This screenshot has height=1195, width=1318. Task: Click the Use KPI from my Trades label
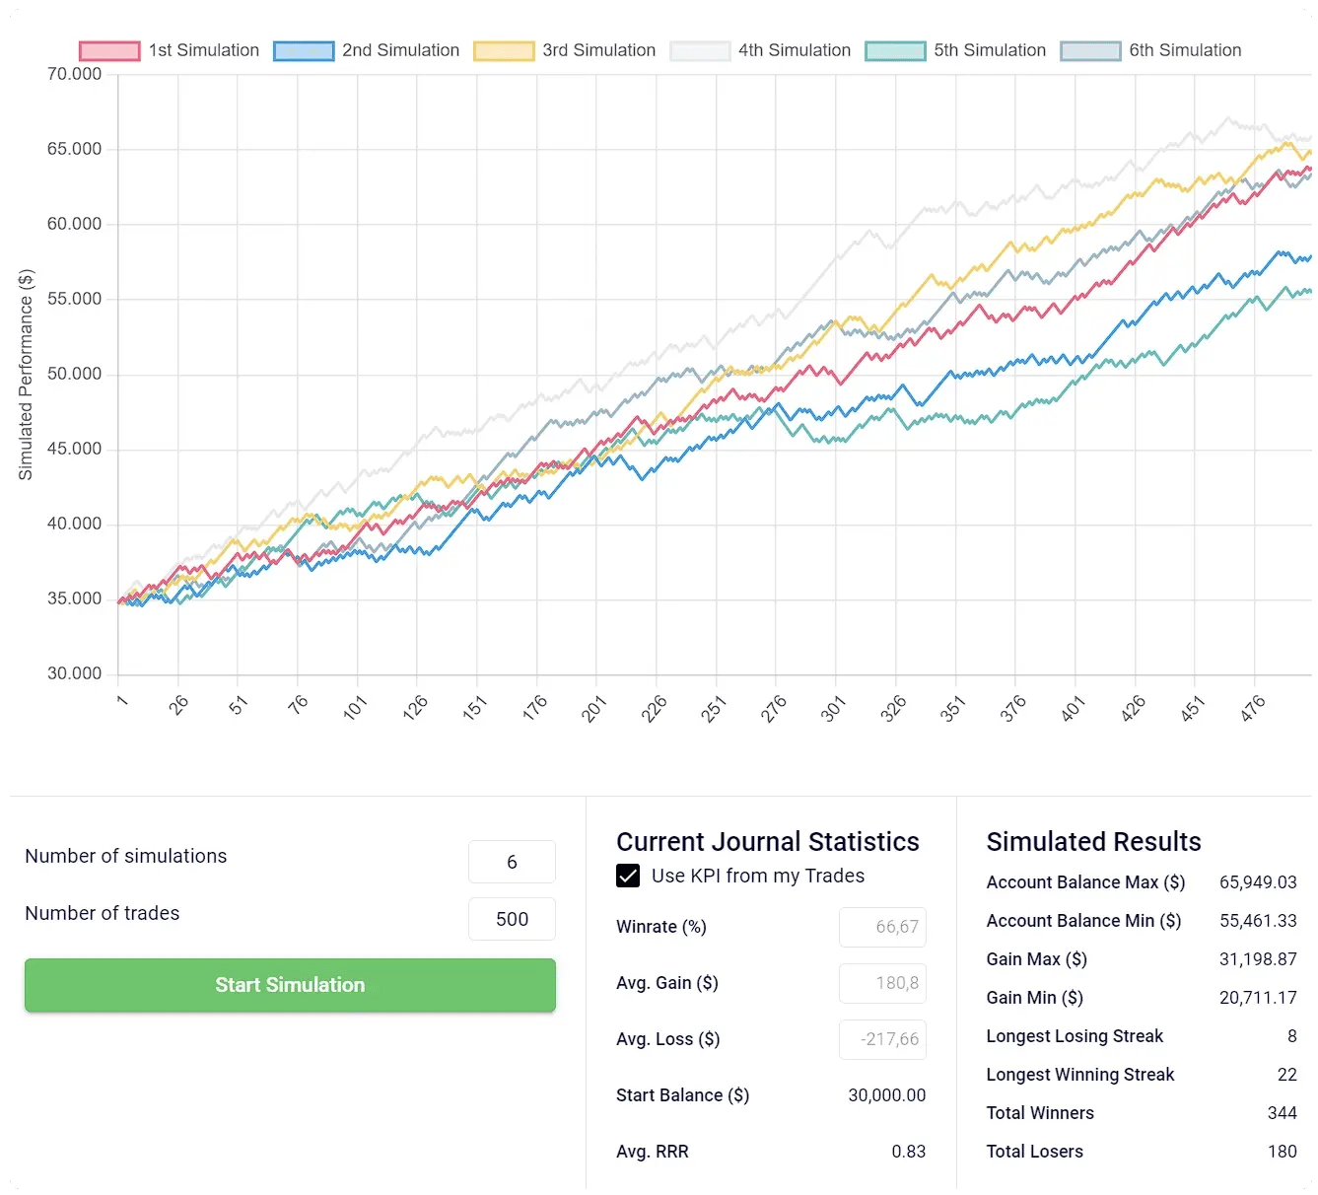pos(757,876)
